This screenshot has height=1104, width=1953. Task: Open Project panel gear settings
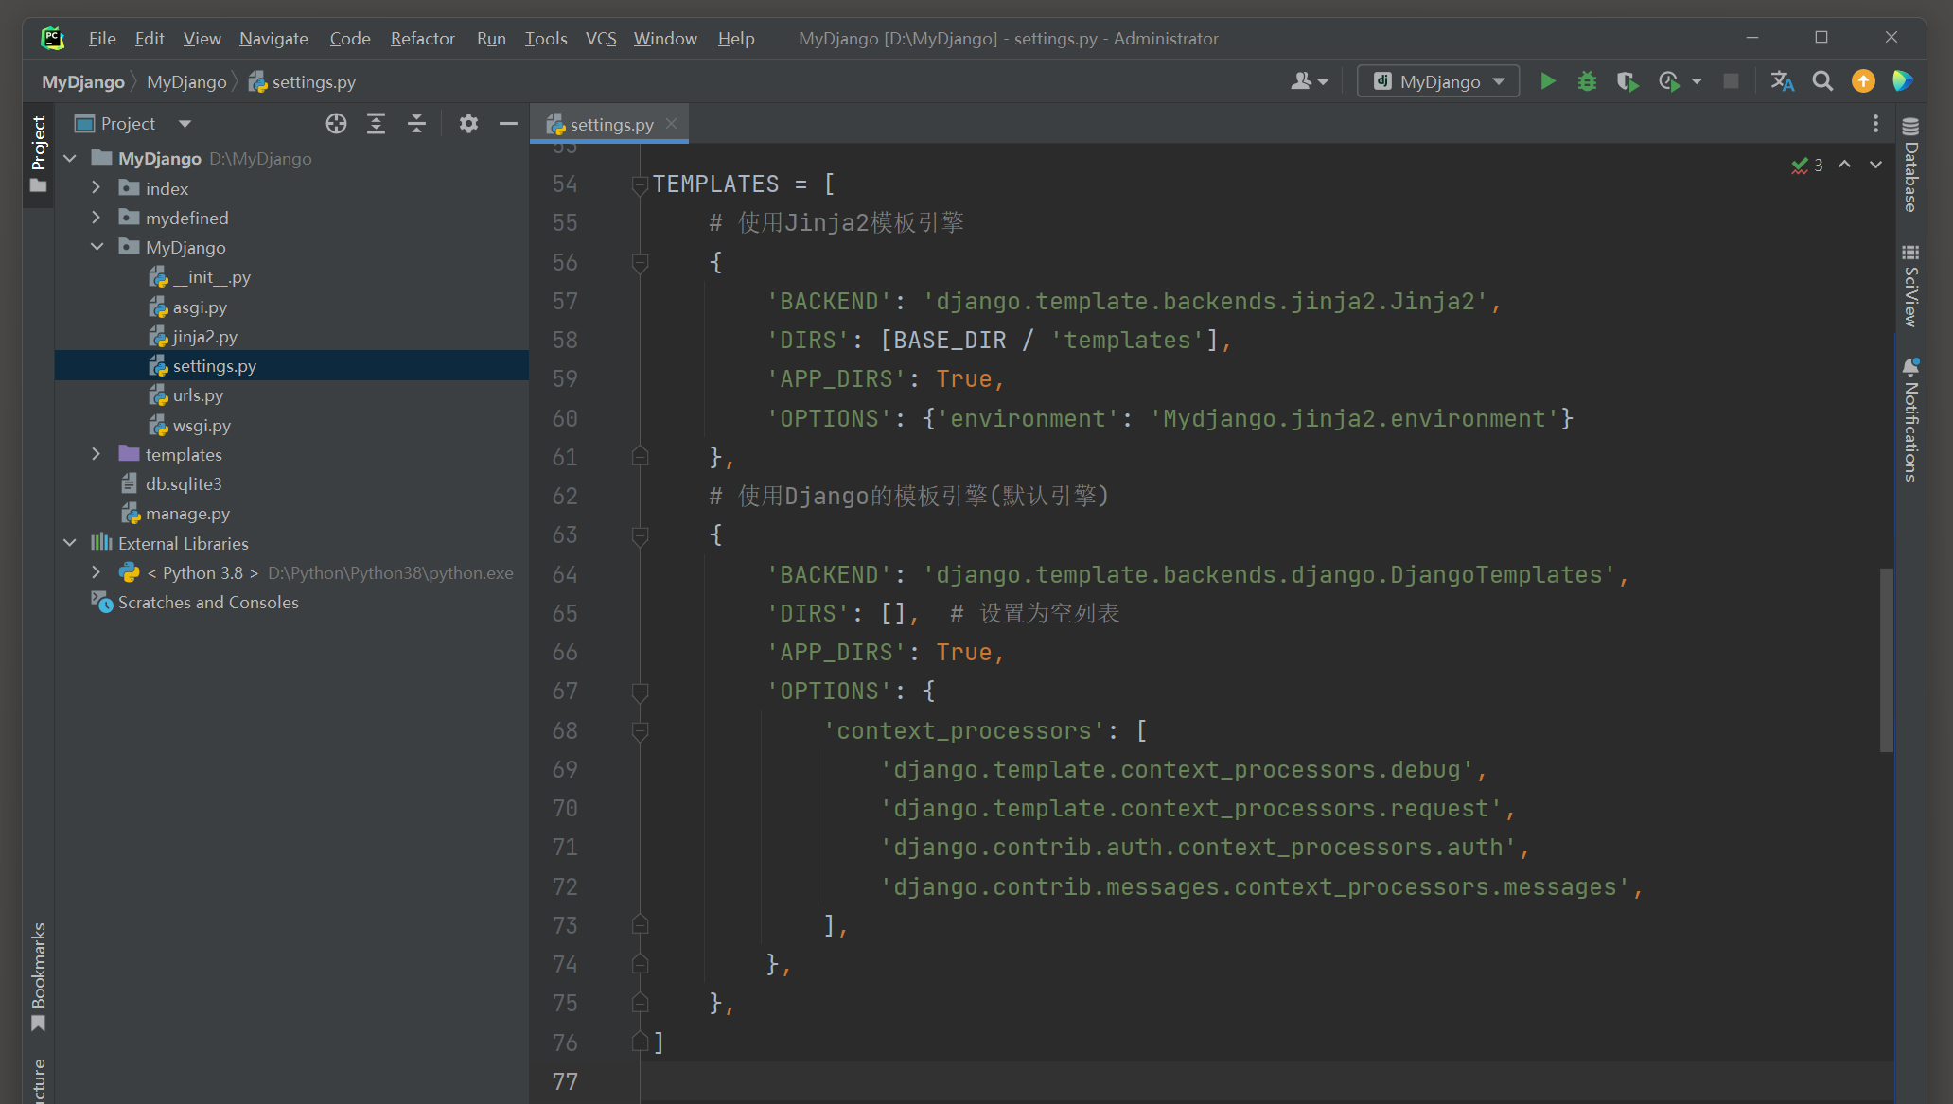point(468,124)
